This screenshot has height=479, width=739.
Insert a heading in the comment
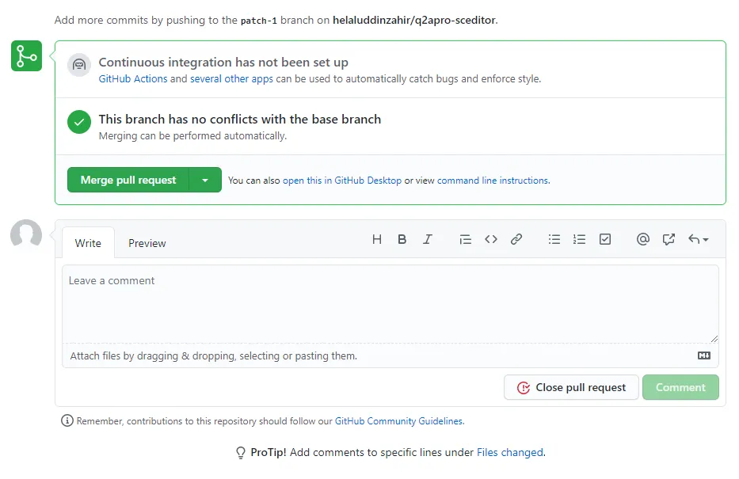pos(377,239)
